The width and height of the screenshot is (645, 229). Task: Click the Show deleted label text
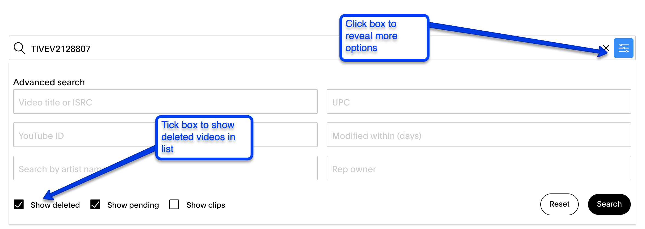(55, 205)
